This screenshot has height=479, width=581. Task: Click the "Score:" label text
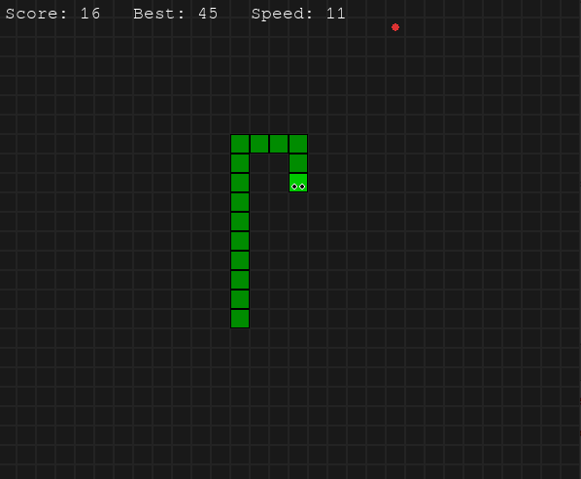pos(36,14)
